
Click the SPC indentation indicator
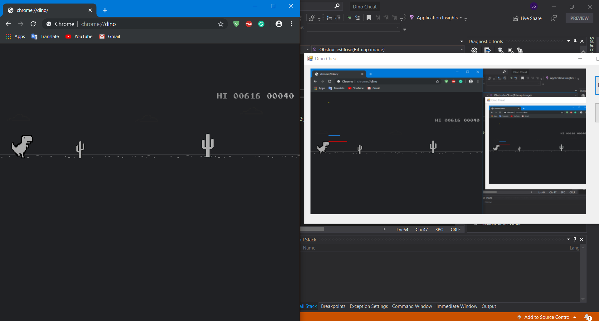tap(439, 230)
